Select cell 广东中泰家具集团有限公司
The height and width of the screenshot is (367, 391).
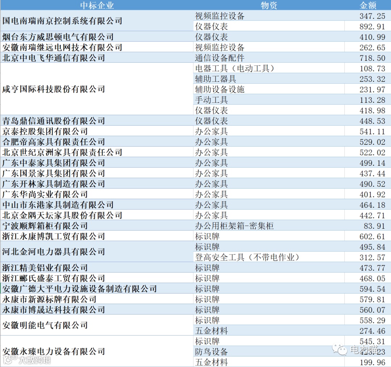(97, 162)
